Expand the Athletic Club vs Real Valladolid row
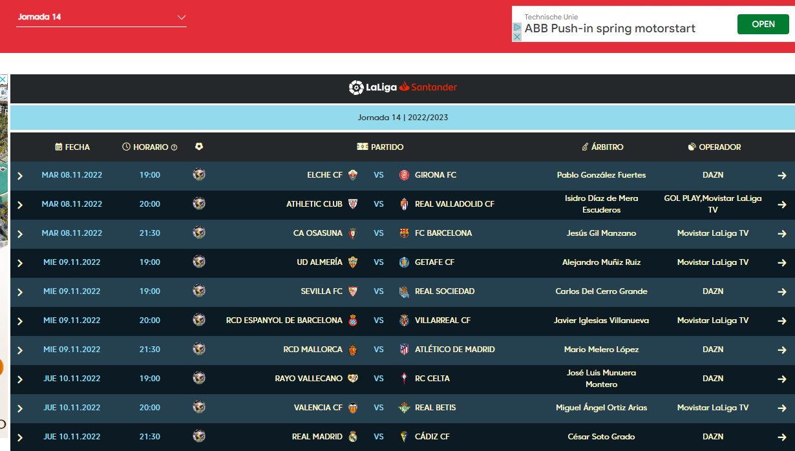The width and height of the screenshot is (795, 451). tap(20, 205)
